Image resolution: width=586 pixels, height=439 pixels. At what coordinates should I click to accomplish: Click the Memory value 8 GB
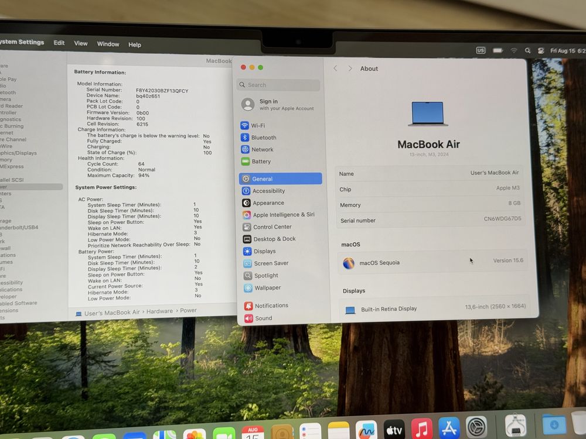(x=515, y=203)
